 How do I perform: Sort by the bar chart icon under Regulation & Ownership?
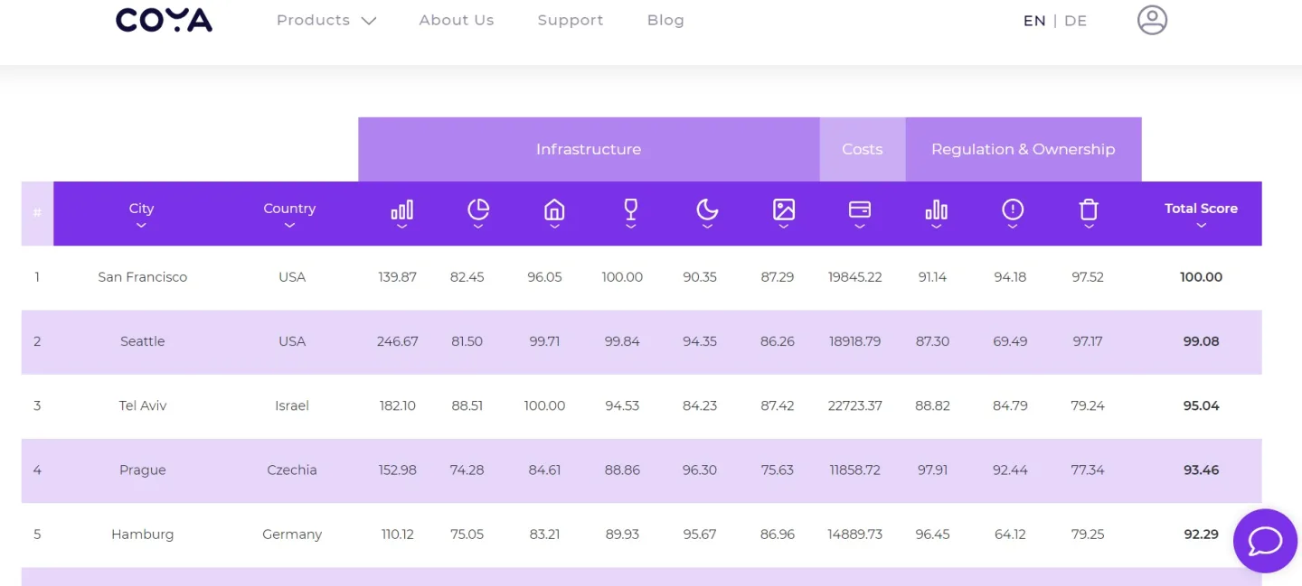coord(937,213)
